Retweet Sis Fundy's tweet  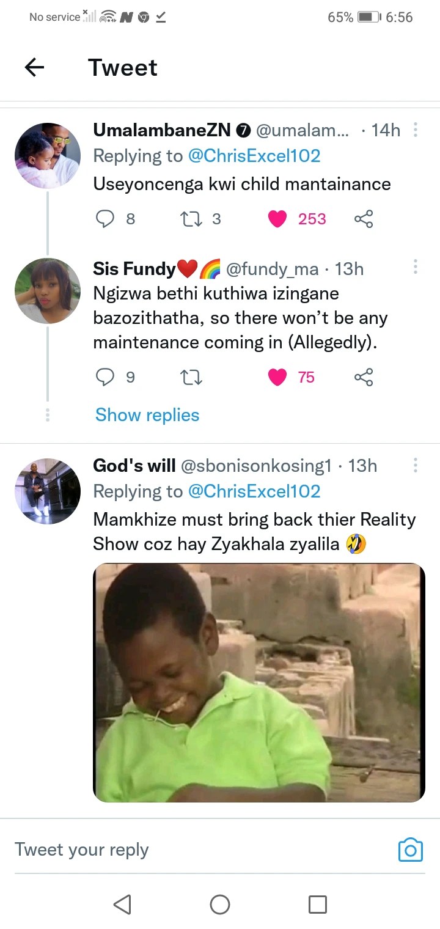point(192,378)
